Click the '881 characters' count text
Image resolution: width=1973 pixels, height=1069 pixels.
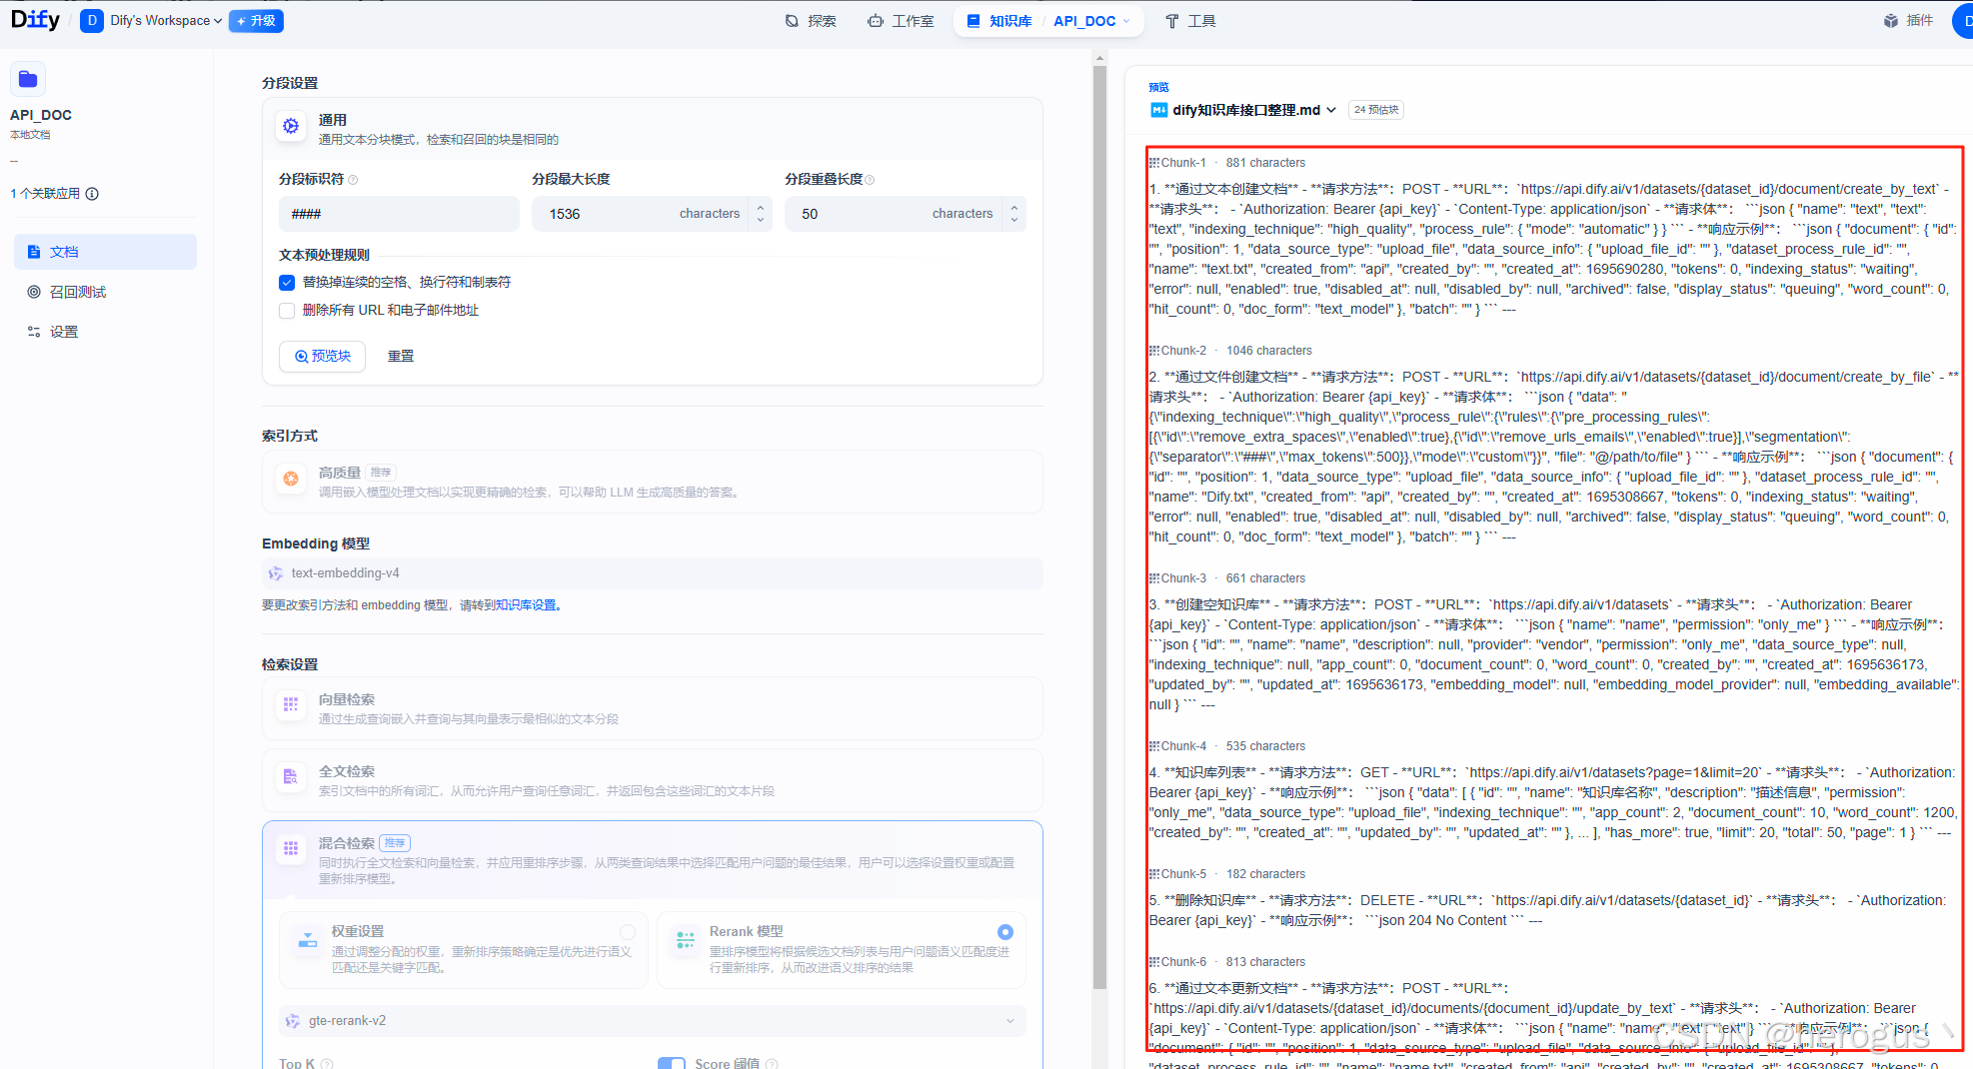pos(1265,163)
